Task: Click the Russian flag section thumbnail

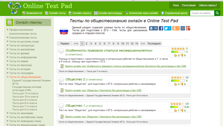Action: pyautogui.click(x=64, y=31)
